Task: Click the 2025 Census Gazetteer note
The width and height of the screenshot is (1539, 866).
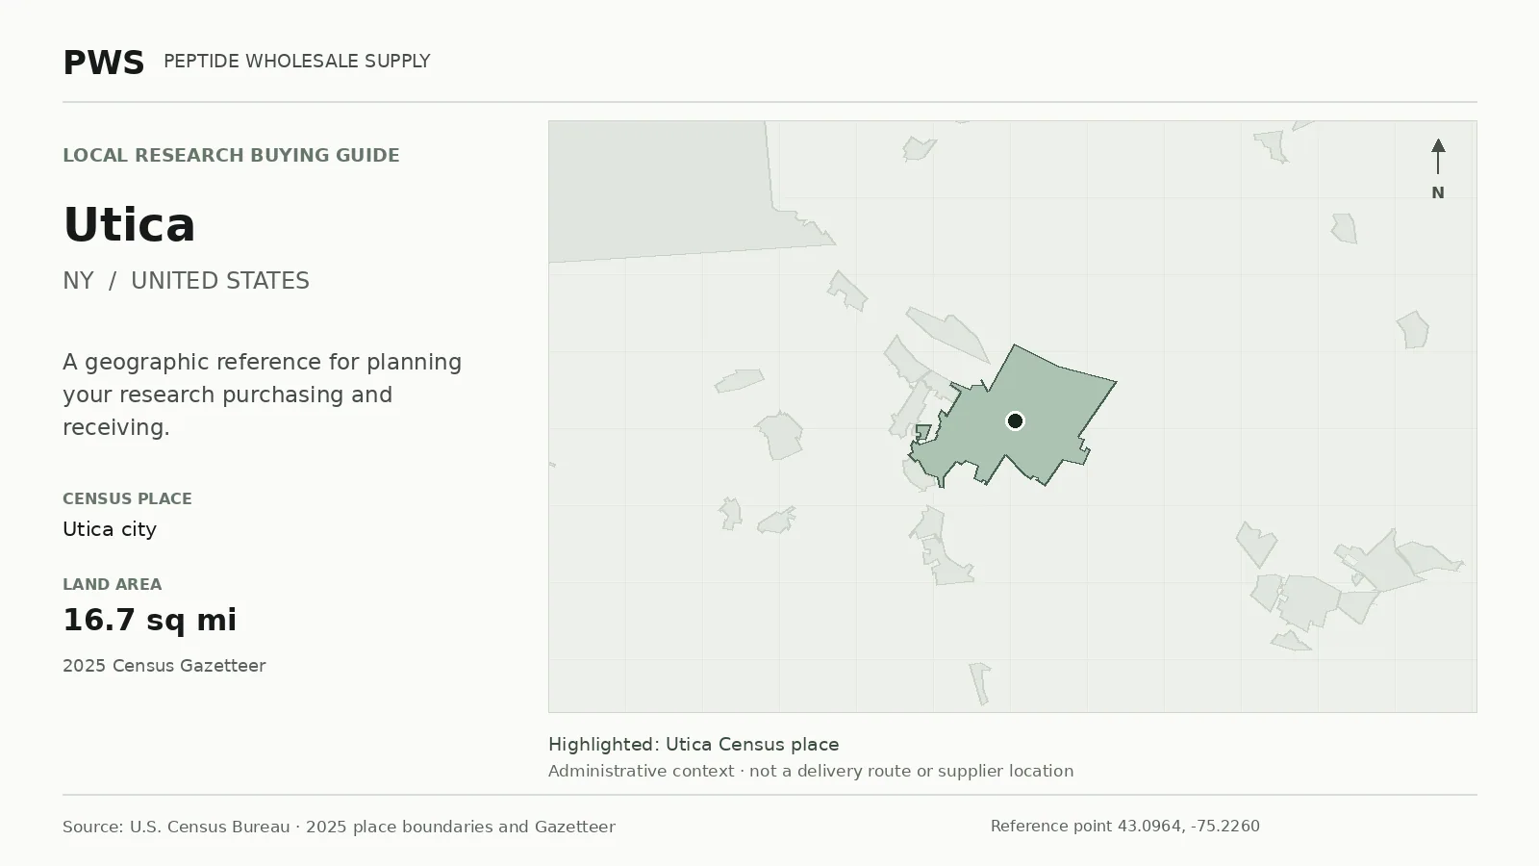Action: coord(164,665)
